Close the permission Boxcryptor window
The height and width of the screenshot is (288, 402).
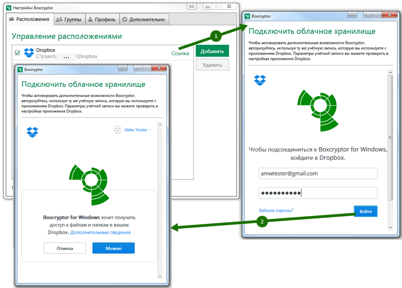(159, 68)
